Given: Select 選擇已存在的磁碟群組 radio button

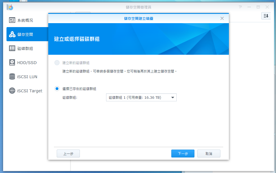Looking at the screenshot, I should pos(57,89).
